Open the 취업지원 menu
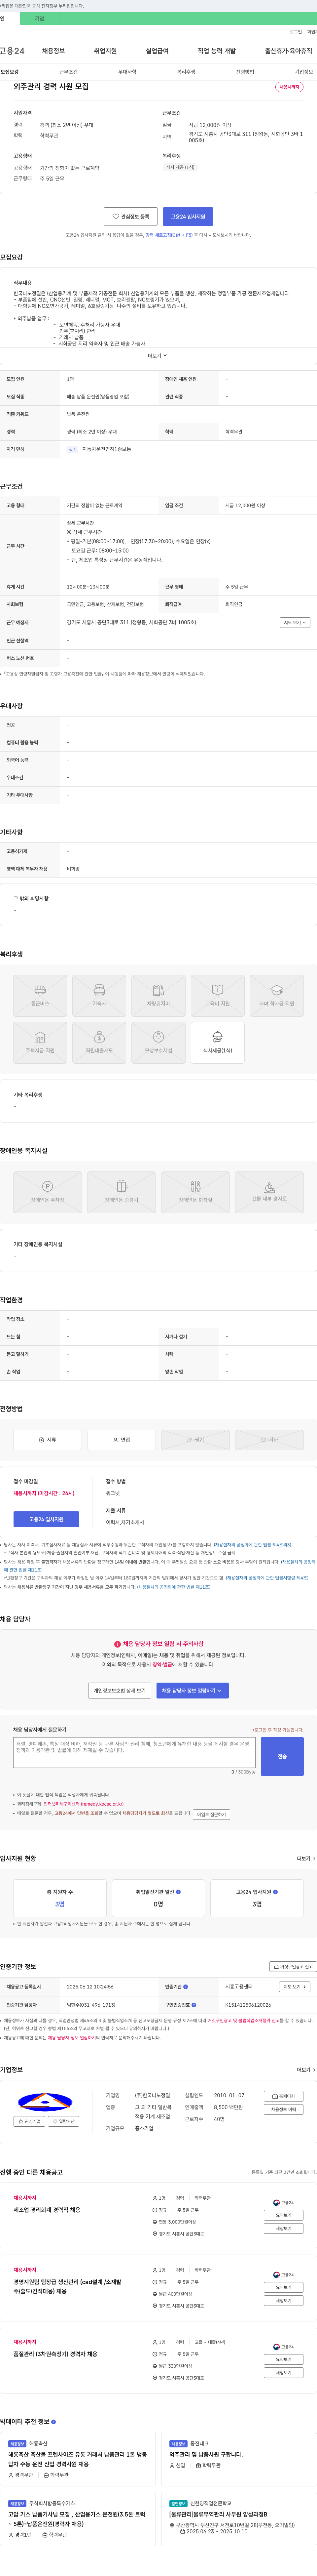Viewport: 317px width, 2576px height. [x=105, y=51]
